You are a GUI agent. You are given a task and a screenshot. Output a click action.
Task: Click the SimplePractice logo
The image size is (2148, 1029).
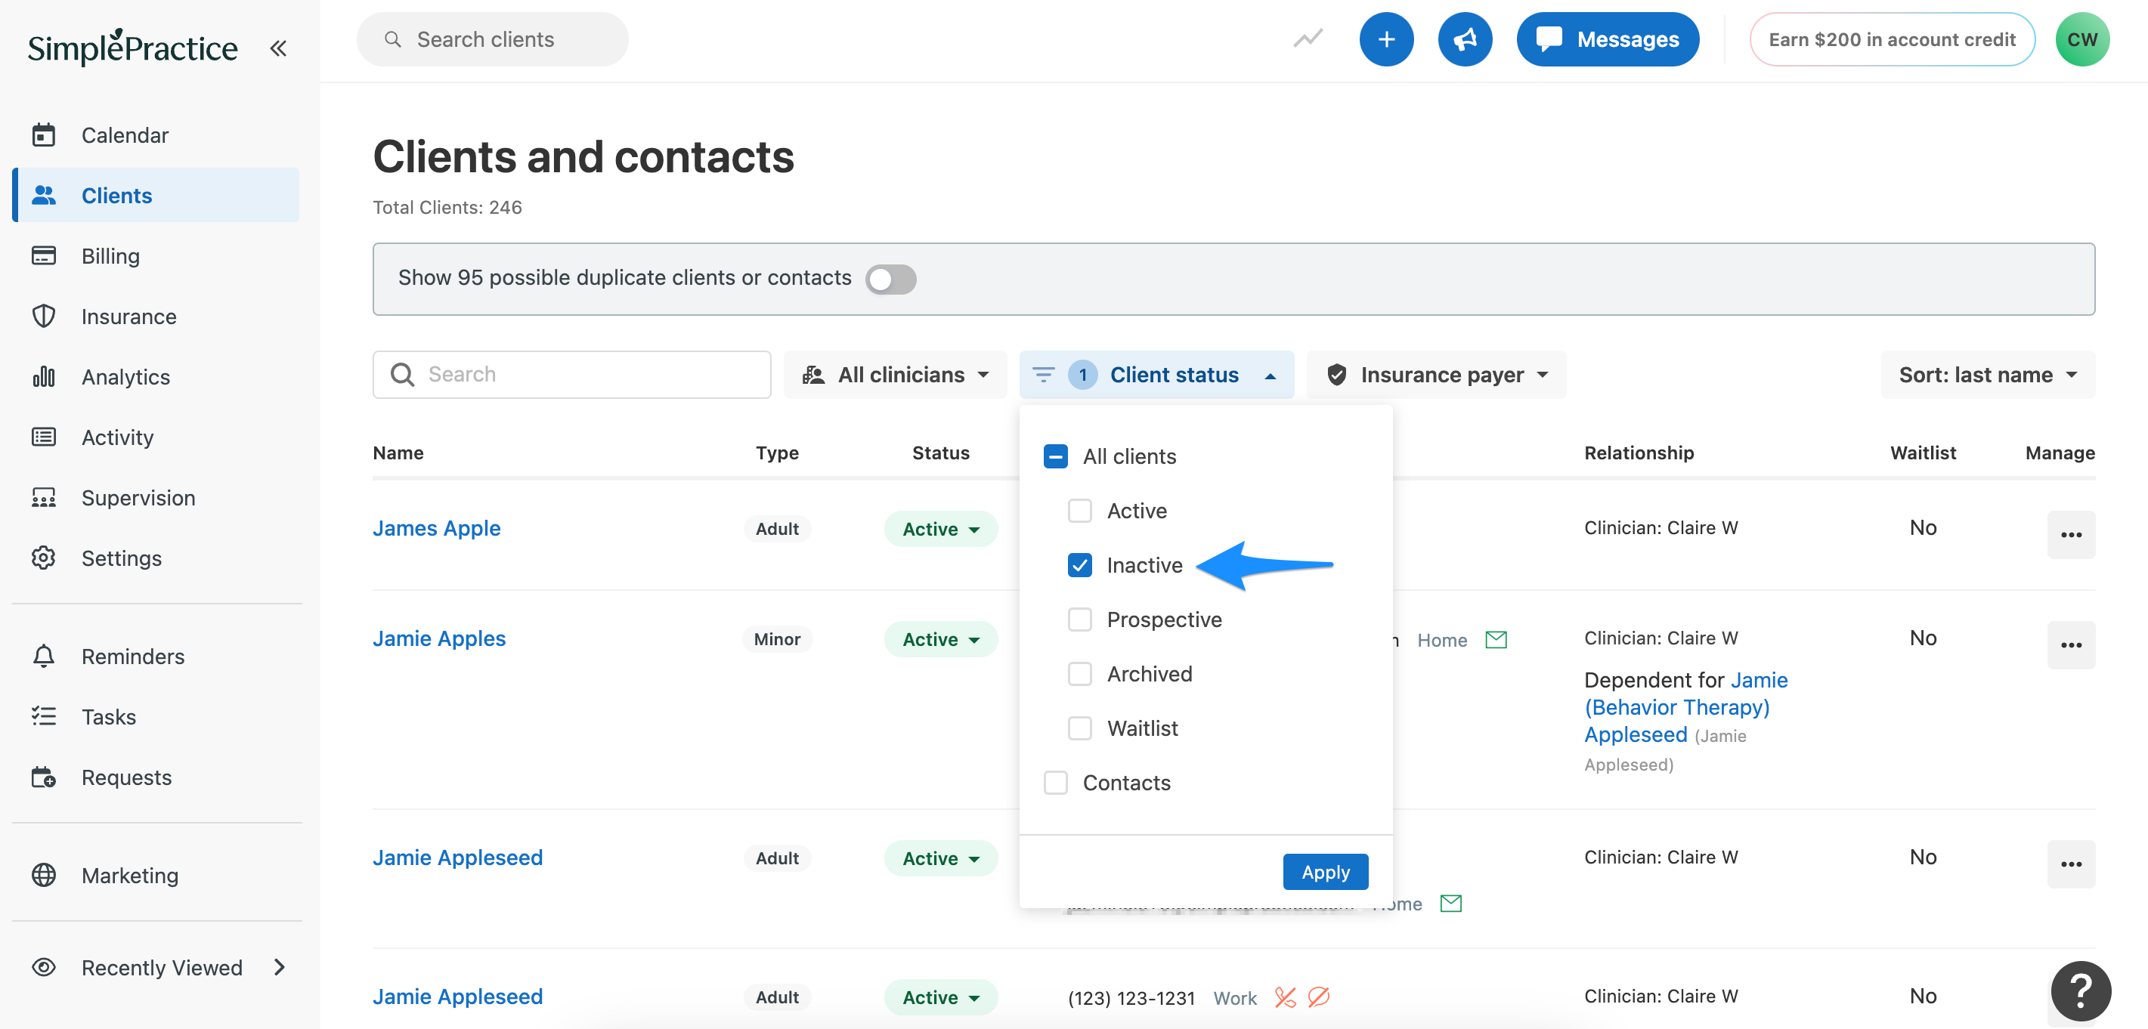132,47
